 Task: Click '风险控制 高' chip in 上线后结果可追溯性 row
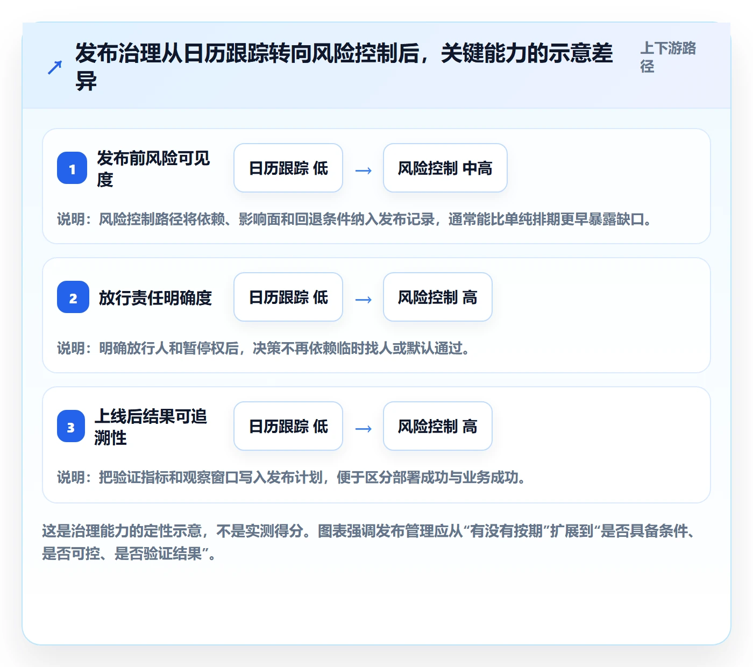pyautogui.click(x=438, y=426)
